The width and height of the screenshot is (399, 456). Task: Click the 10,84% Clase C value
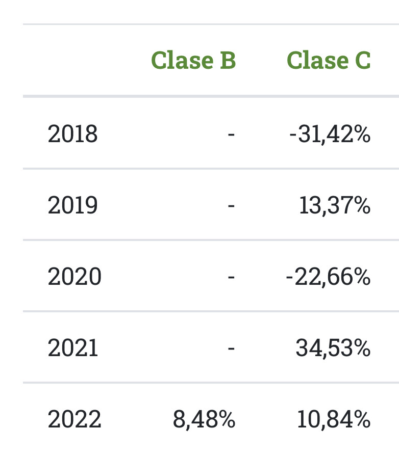coord(334,420)
